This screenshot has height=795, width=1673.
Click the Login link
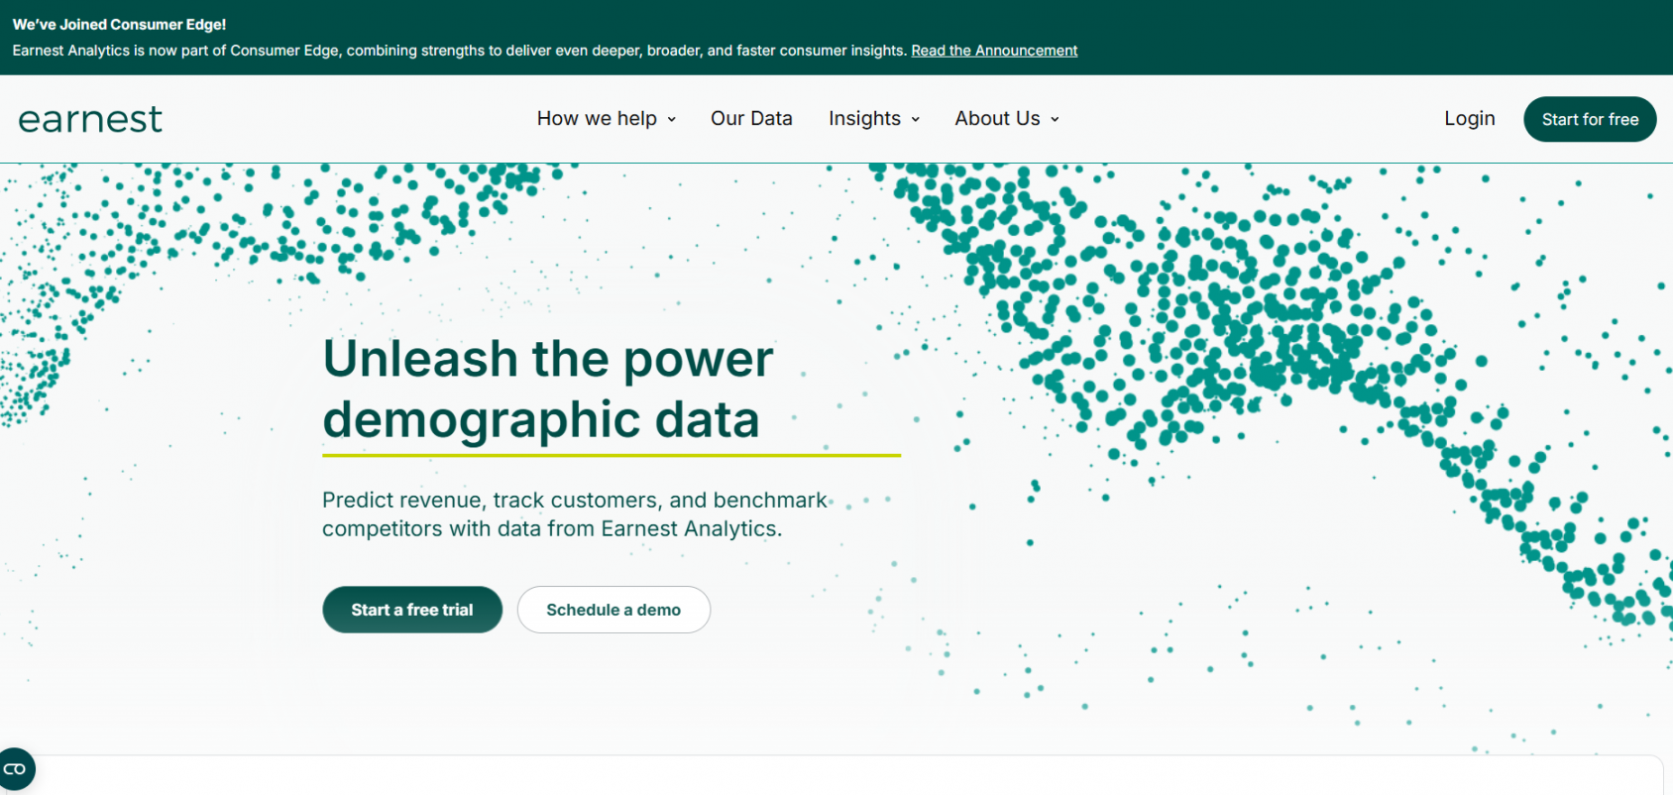[1469, 119]
